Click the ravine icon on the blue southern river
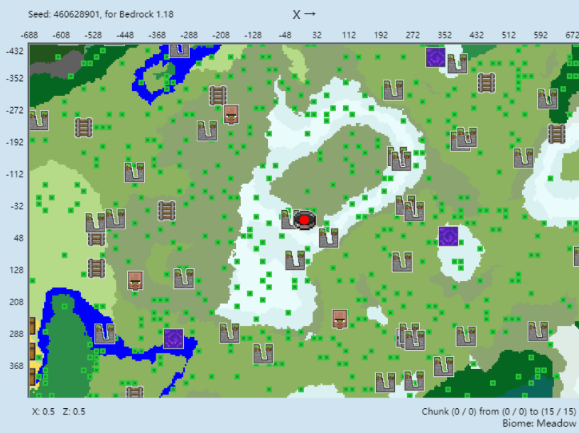Viewport: 579px width, 433px height. pyautogui.click(x=104, y=334)
